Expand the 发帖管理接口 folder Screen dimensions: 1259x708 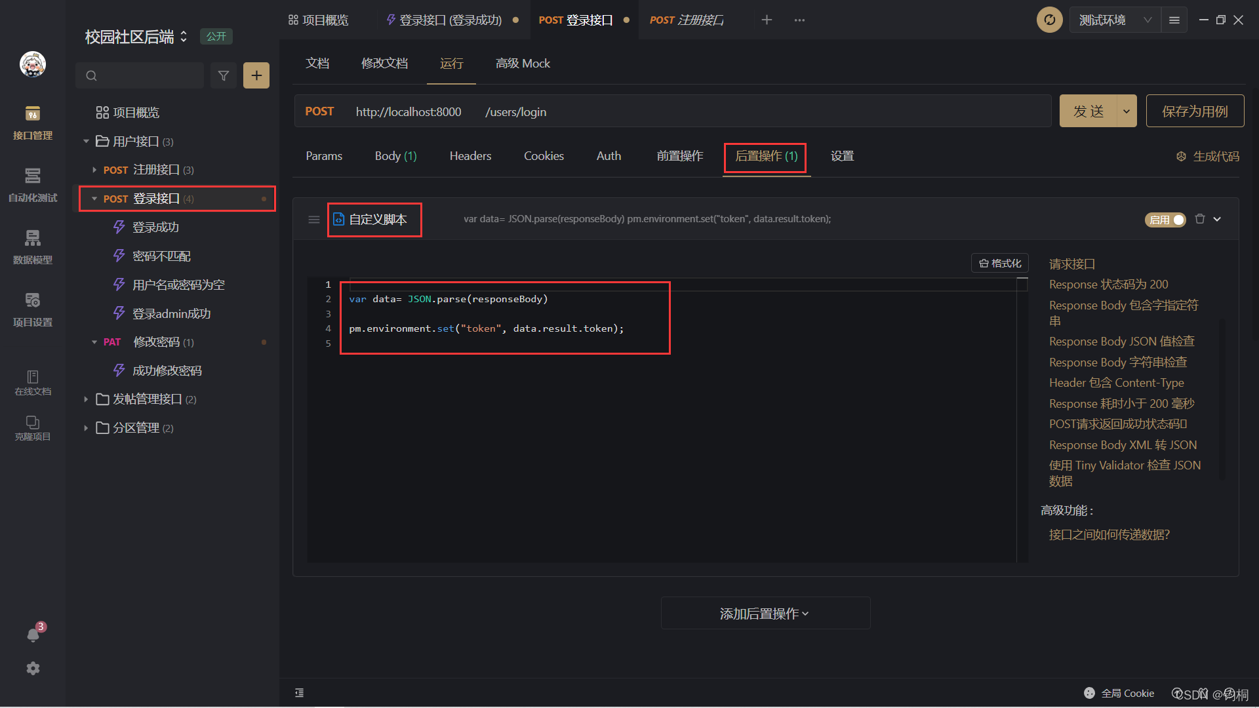pyautogui.click(x=86, y=399)
